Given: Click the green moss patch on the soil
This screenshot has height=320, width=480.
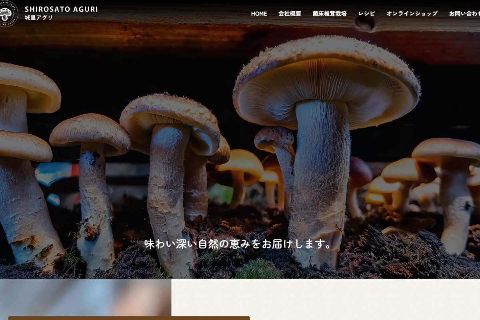Looking at the screenshot, I should (257, 270).
